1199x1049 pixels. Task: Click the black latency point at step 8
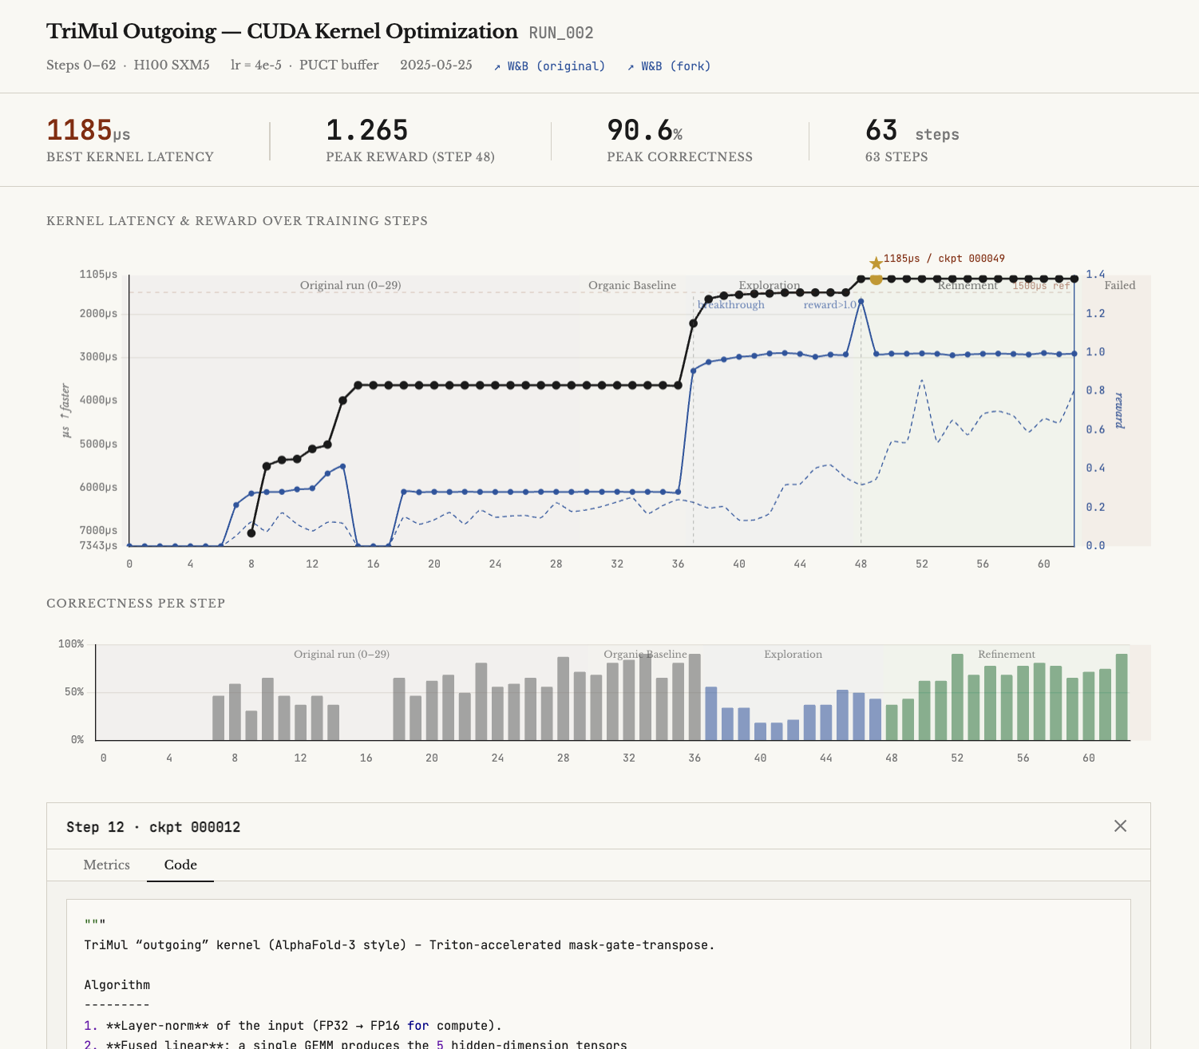tap(251, 533)
